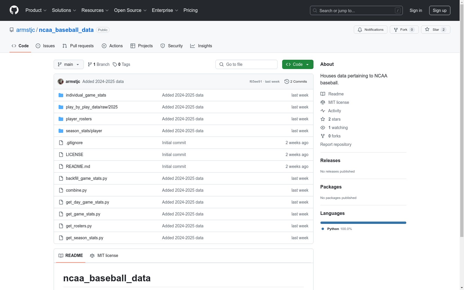Open get_game_stats.py file
This screenshot has height=290, width=464.
(x=83, y=214)
